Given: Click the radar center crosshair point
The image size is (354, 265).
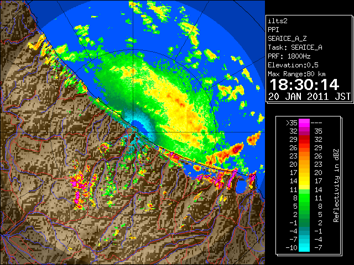Looking at the screenshot, I should pyautogui.click(x=133, y=132).
